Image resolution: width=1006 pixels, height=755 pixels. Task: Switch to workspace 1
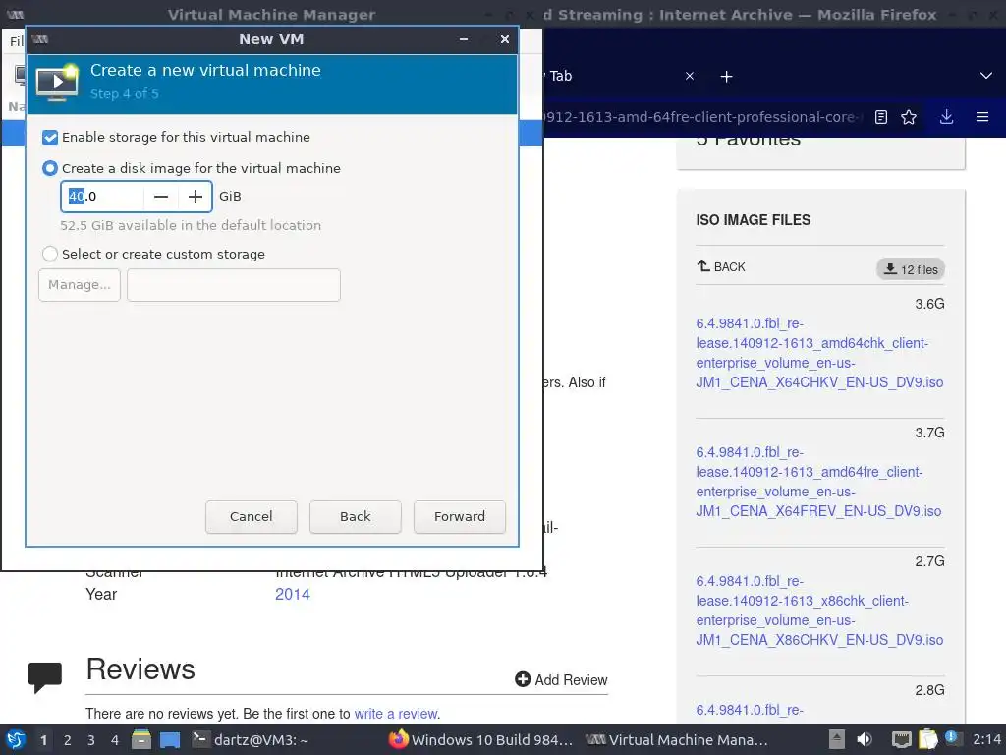point(43,740)
